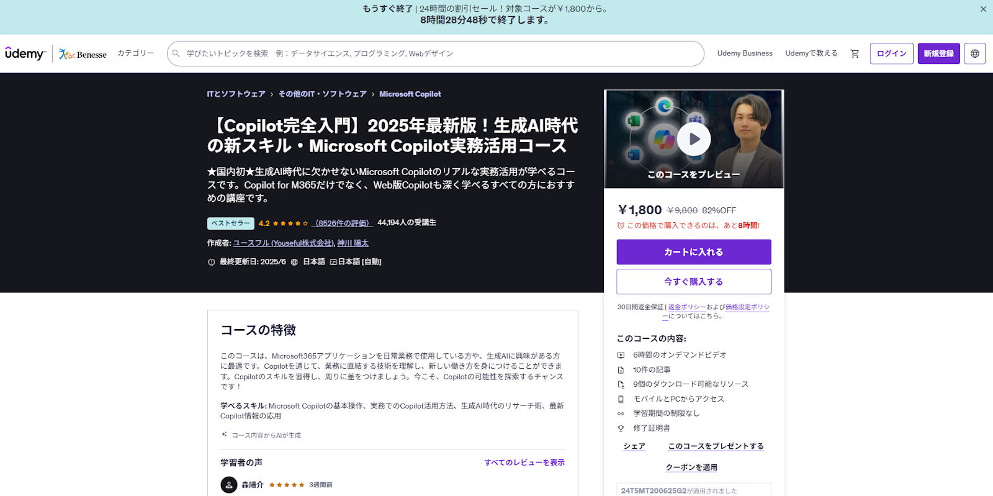Screen dimensions: 993x496
Task: Go to その他のIT・ソフトウェア breadcrumb
Action: [x=322, y=94]
